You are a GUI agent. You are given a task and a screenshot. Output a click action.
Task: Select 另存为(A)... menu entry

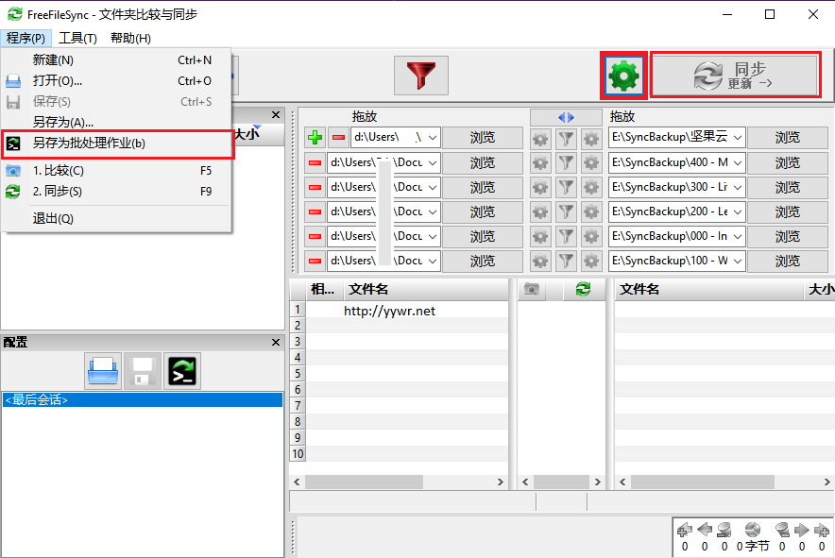(116, 122)
